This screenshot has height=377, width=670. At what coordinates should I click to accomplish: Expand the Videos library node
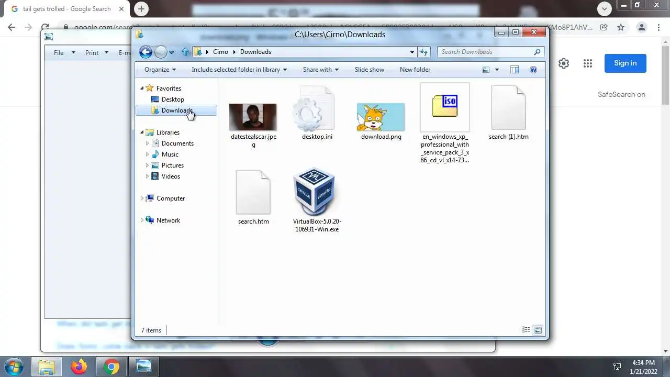point(148,176)
